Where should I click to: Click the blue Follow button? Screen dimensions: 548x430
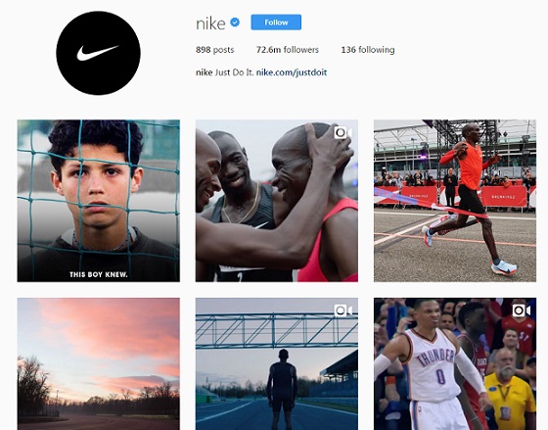tap(276, 23)
